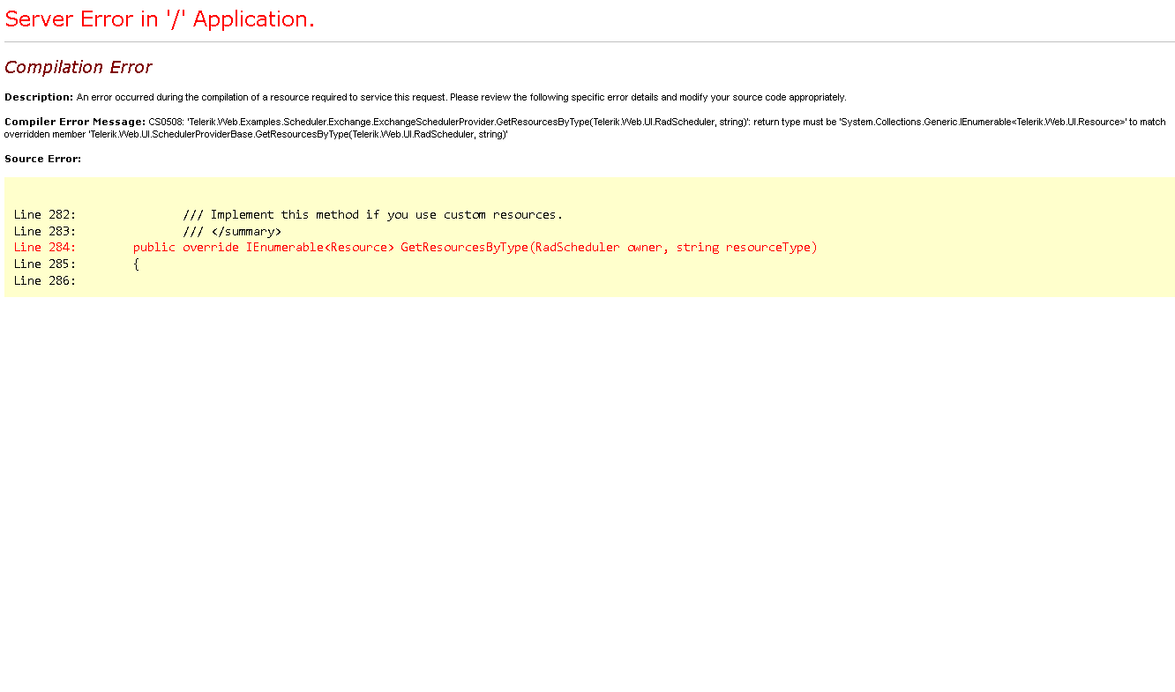Click the "Line 286:" label

point(45,280)
